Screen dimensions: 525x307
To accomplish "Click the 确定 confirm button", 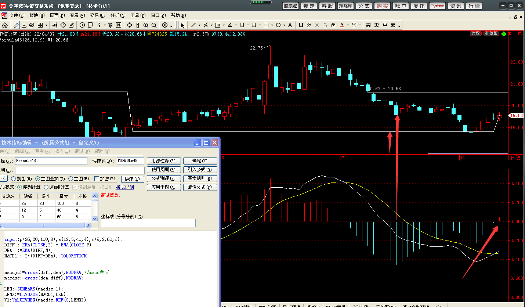I will 200,161.
